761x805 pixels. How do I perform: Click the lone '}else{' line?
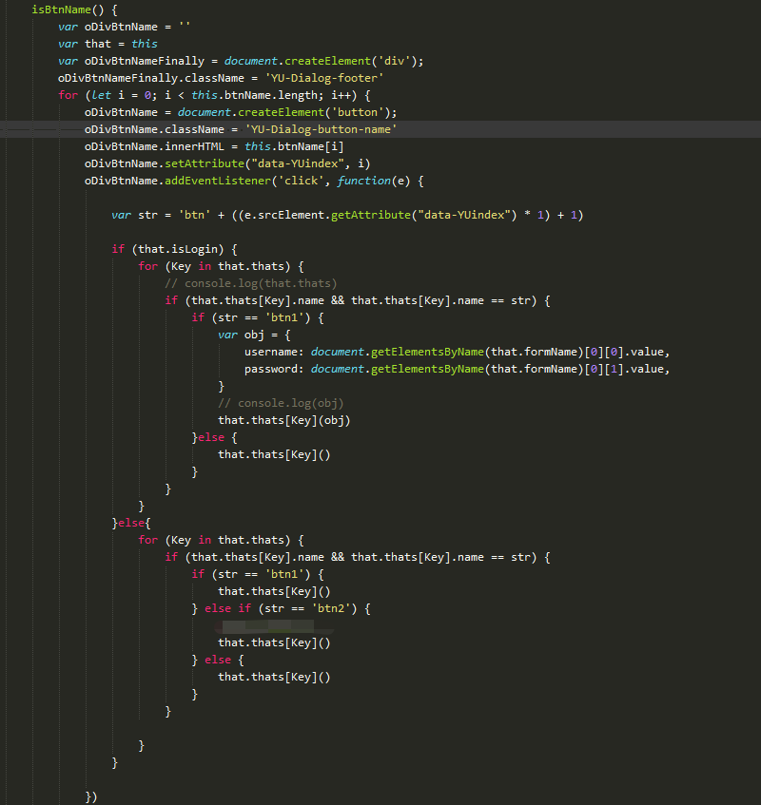coord(131,523)
